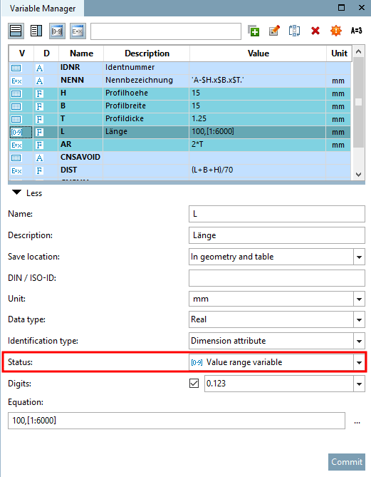Delete variable with the red X icon
The image size is (371, 477).
pyautogui.click(x=315, y=31)
